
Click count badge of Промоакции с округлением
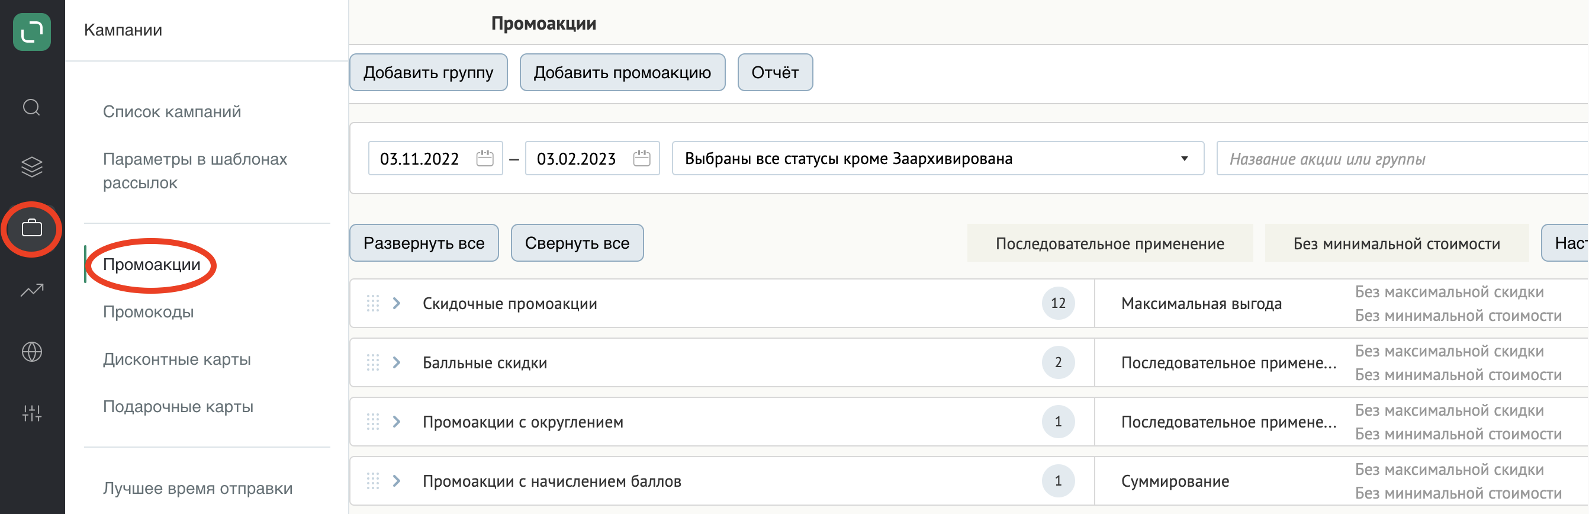(1059, 422)
